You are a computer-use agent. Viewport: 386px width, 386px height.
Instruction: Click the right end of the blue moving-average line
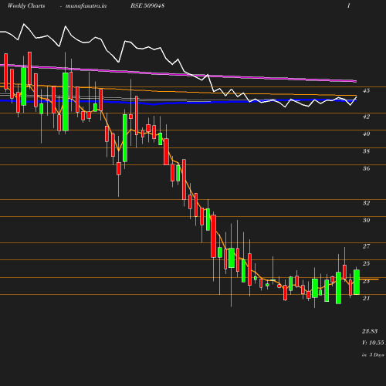(355, 100)
